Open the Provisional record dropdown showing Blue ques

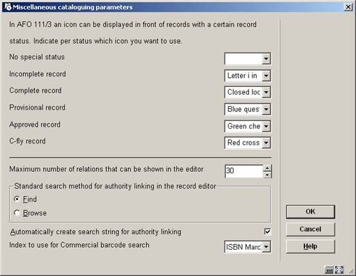pyautogui.click(x=266, y=109)
